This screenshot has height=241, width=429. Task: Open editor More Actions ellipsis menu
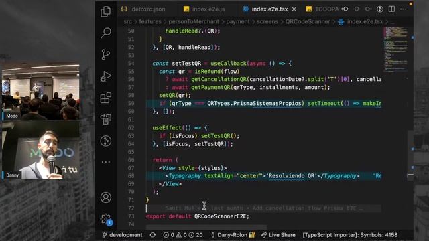(403, 9)
